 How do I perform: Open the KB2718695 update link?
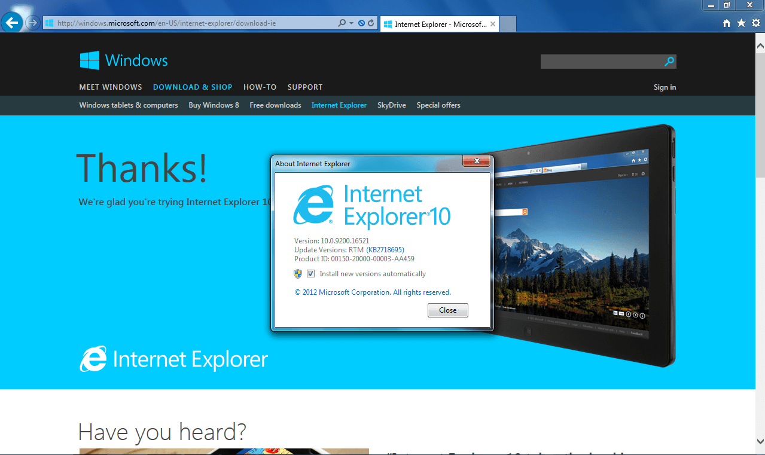385,250
